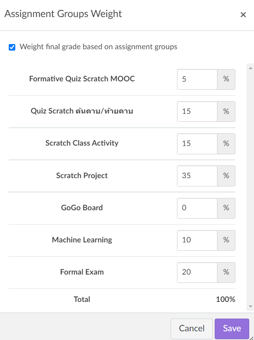Click the weight final grade label text
The height and width of the screenshot is (340, 254).
click(x=98, y=47)
